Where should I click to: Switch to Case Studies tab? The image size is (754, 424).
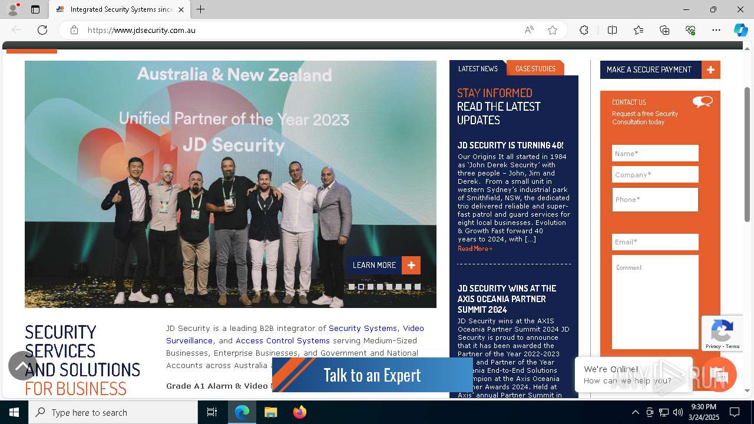(535, 68)
